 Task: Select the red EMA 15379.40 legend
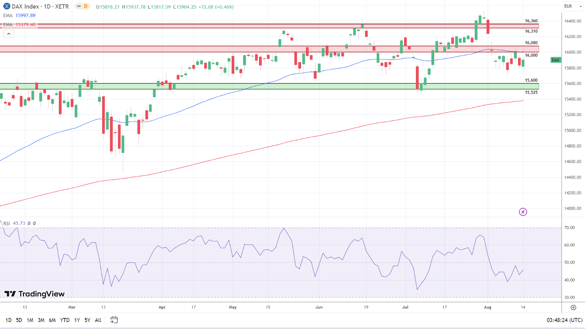point(20,25)
